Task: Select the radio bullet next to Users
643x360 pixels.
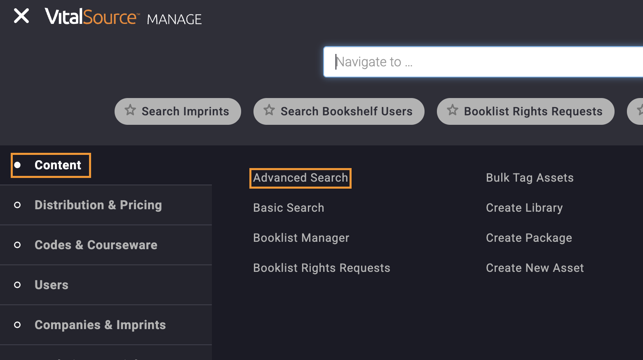Action: point(17,285)
